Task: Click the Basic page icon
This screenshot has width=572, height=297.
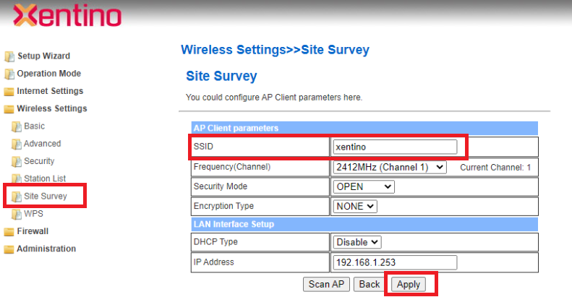Action: 17,126
